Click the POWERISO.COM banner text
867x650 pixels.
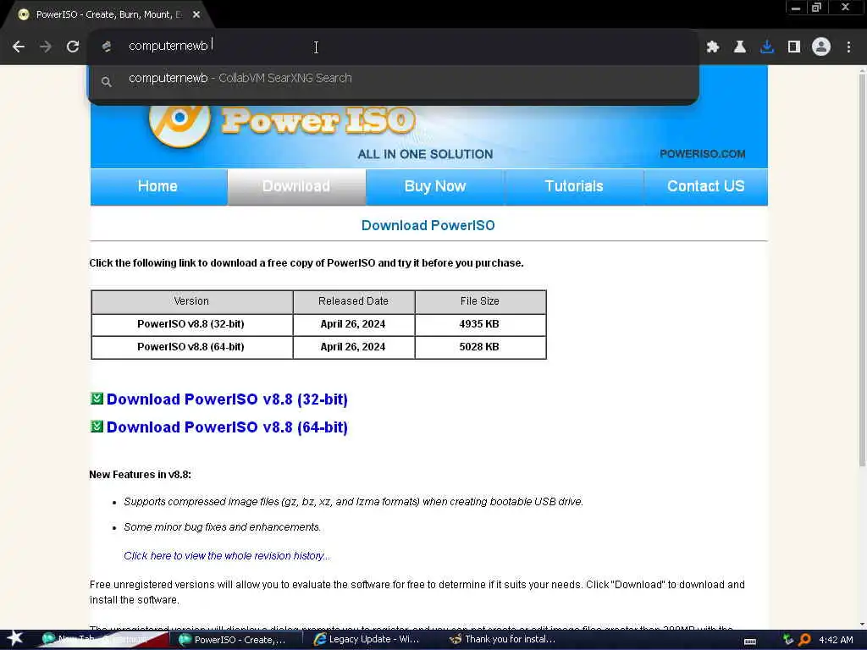[x=702, y=154]
